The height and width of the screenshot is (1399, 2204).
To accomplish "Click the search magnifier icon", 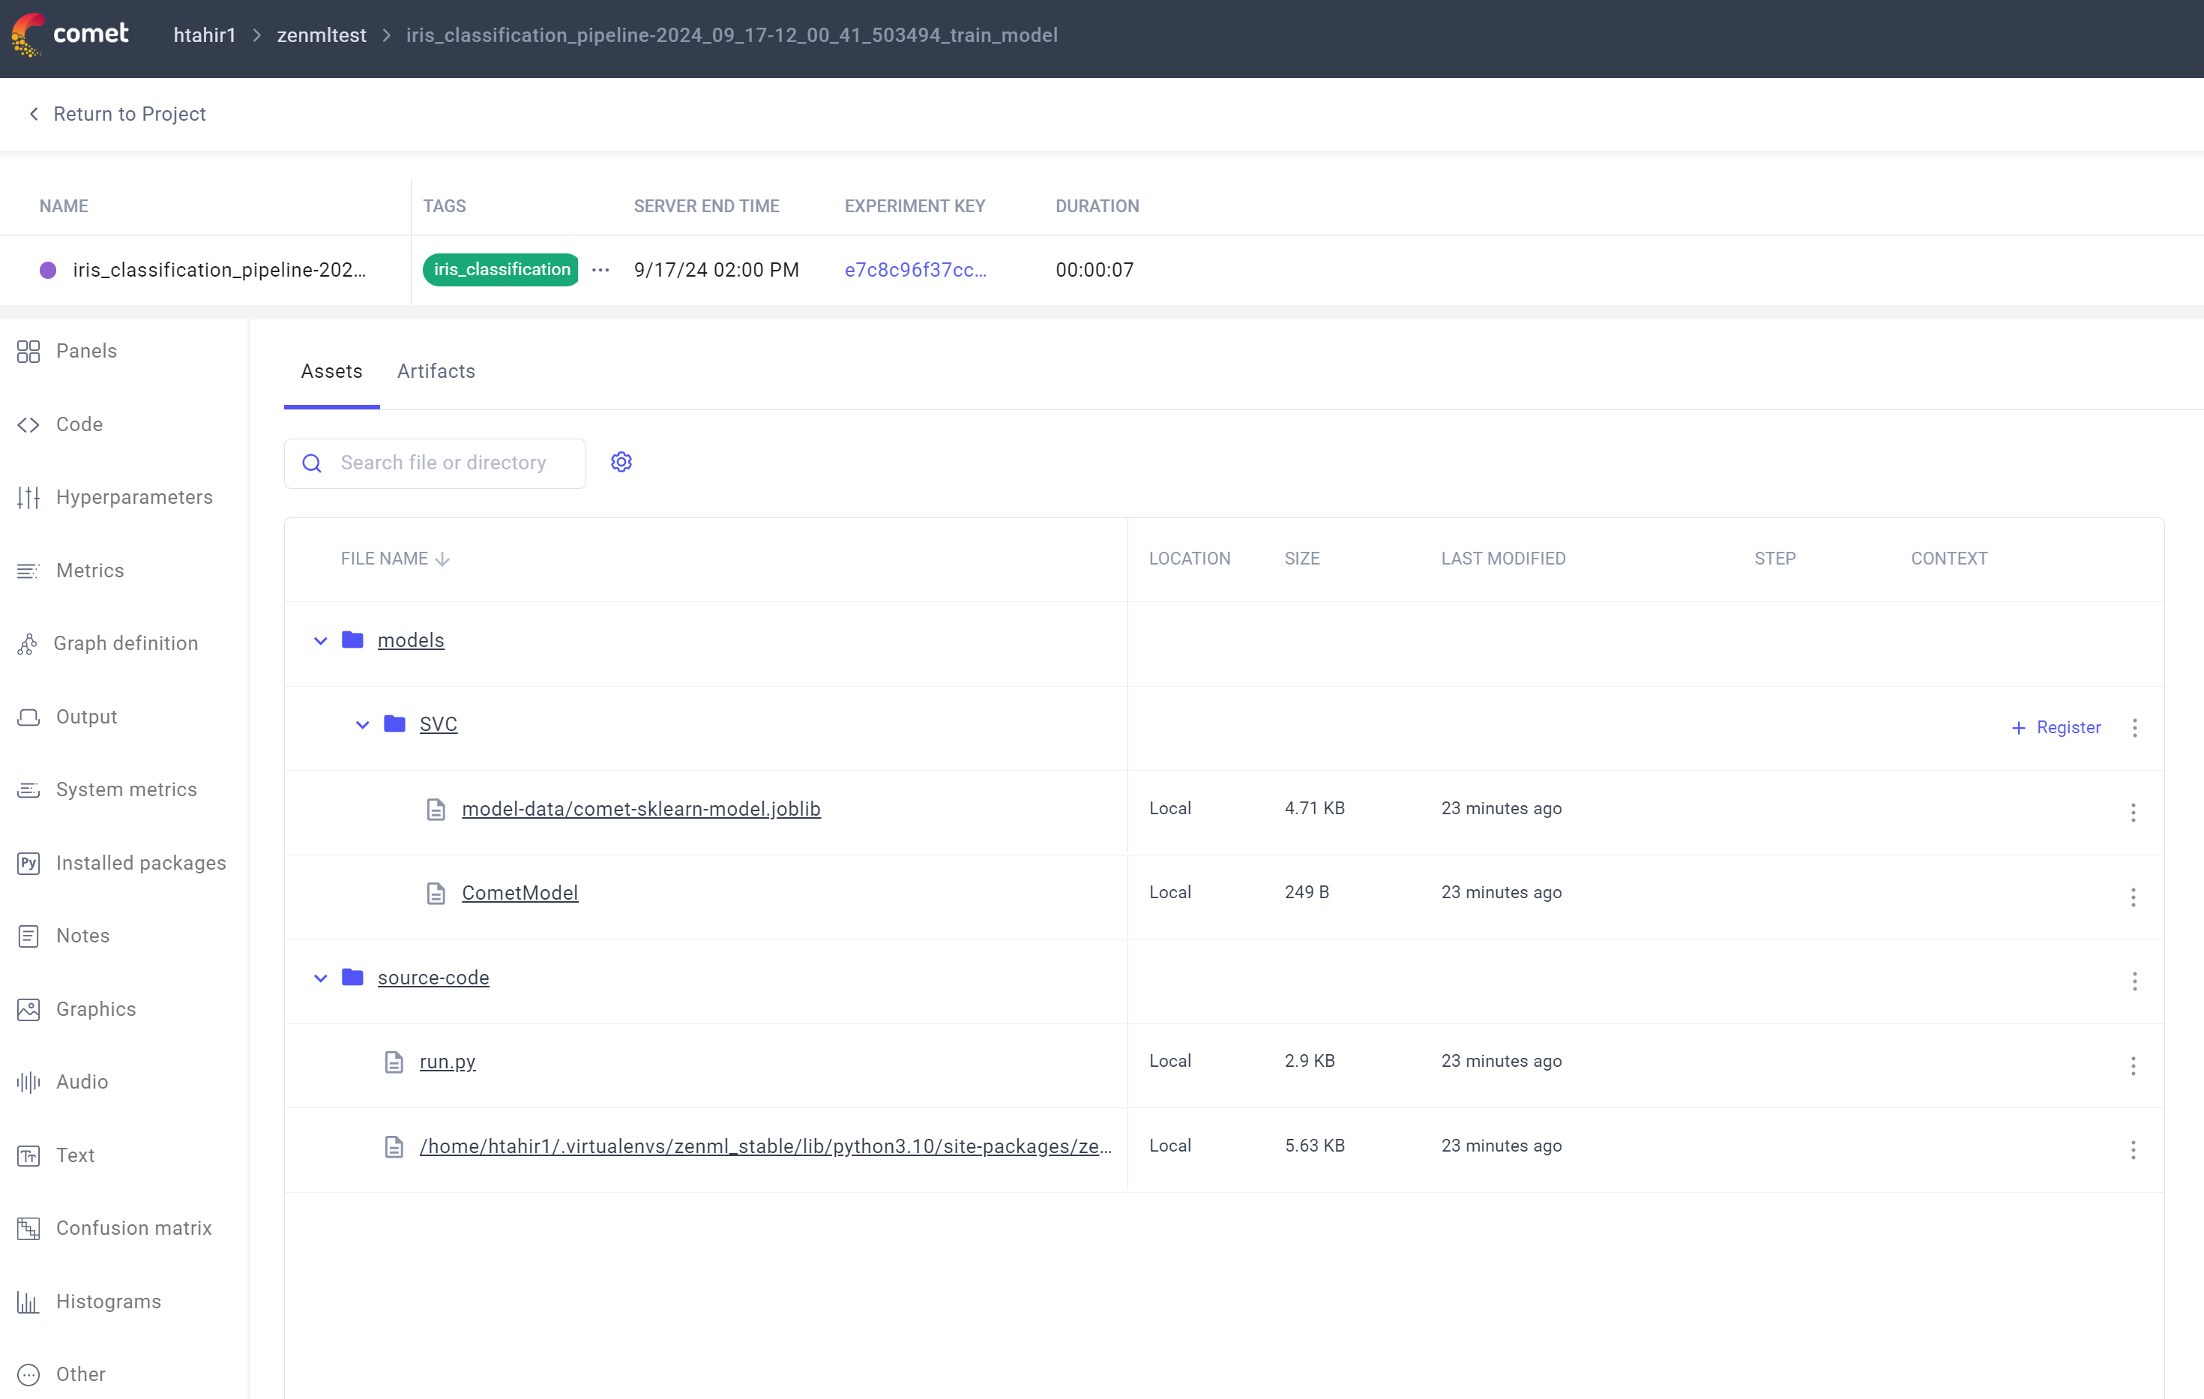I will pos(312,463).
